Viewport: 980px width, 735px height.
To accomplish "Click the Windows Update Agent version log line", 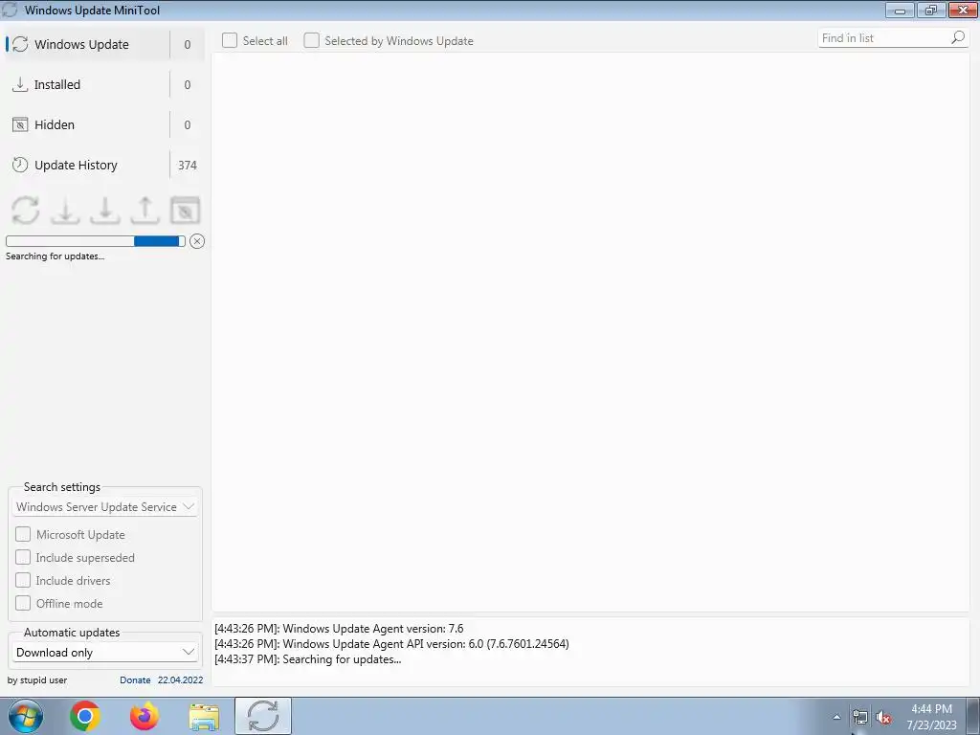I will [339, 629].
